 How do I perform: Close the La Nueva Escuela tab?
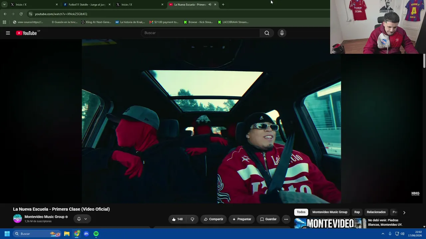coord(215,5)
